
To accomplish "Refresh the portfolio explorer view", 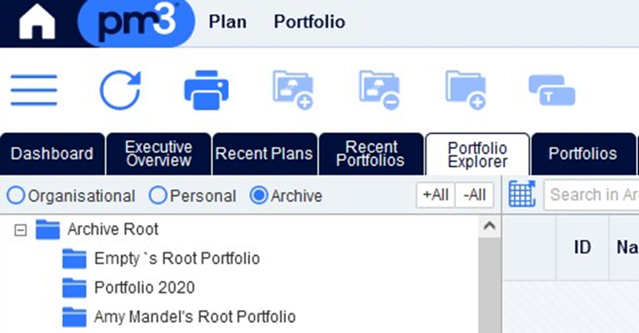I will point(120,90).
